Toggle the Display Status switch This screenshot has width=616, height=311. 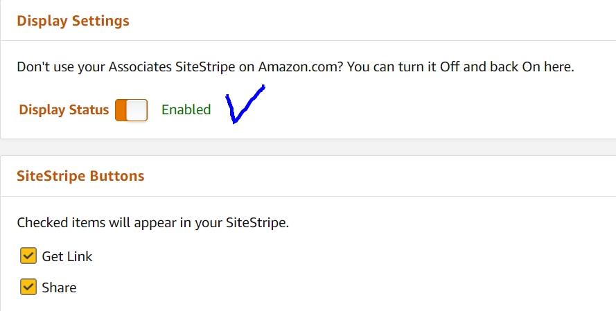(131, 110)
